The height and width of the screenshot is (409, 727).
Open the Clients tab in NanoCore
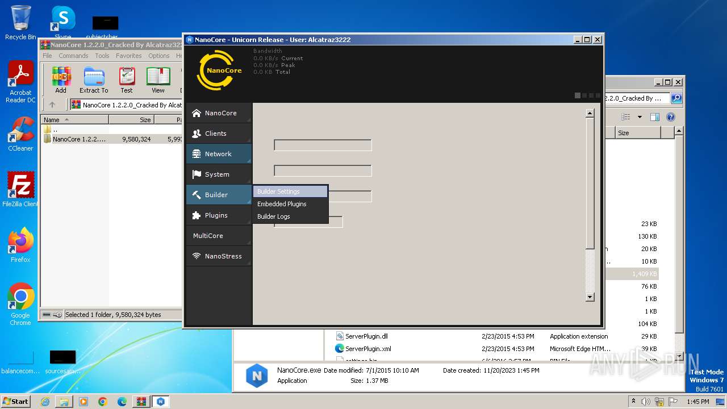click(219, 133)
